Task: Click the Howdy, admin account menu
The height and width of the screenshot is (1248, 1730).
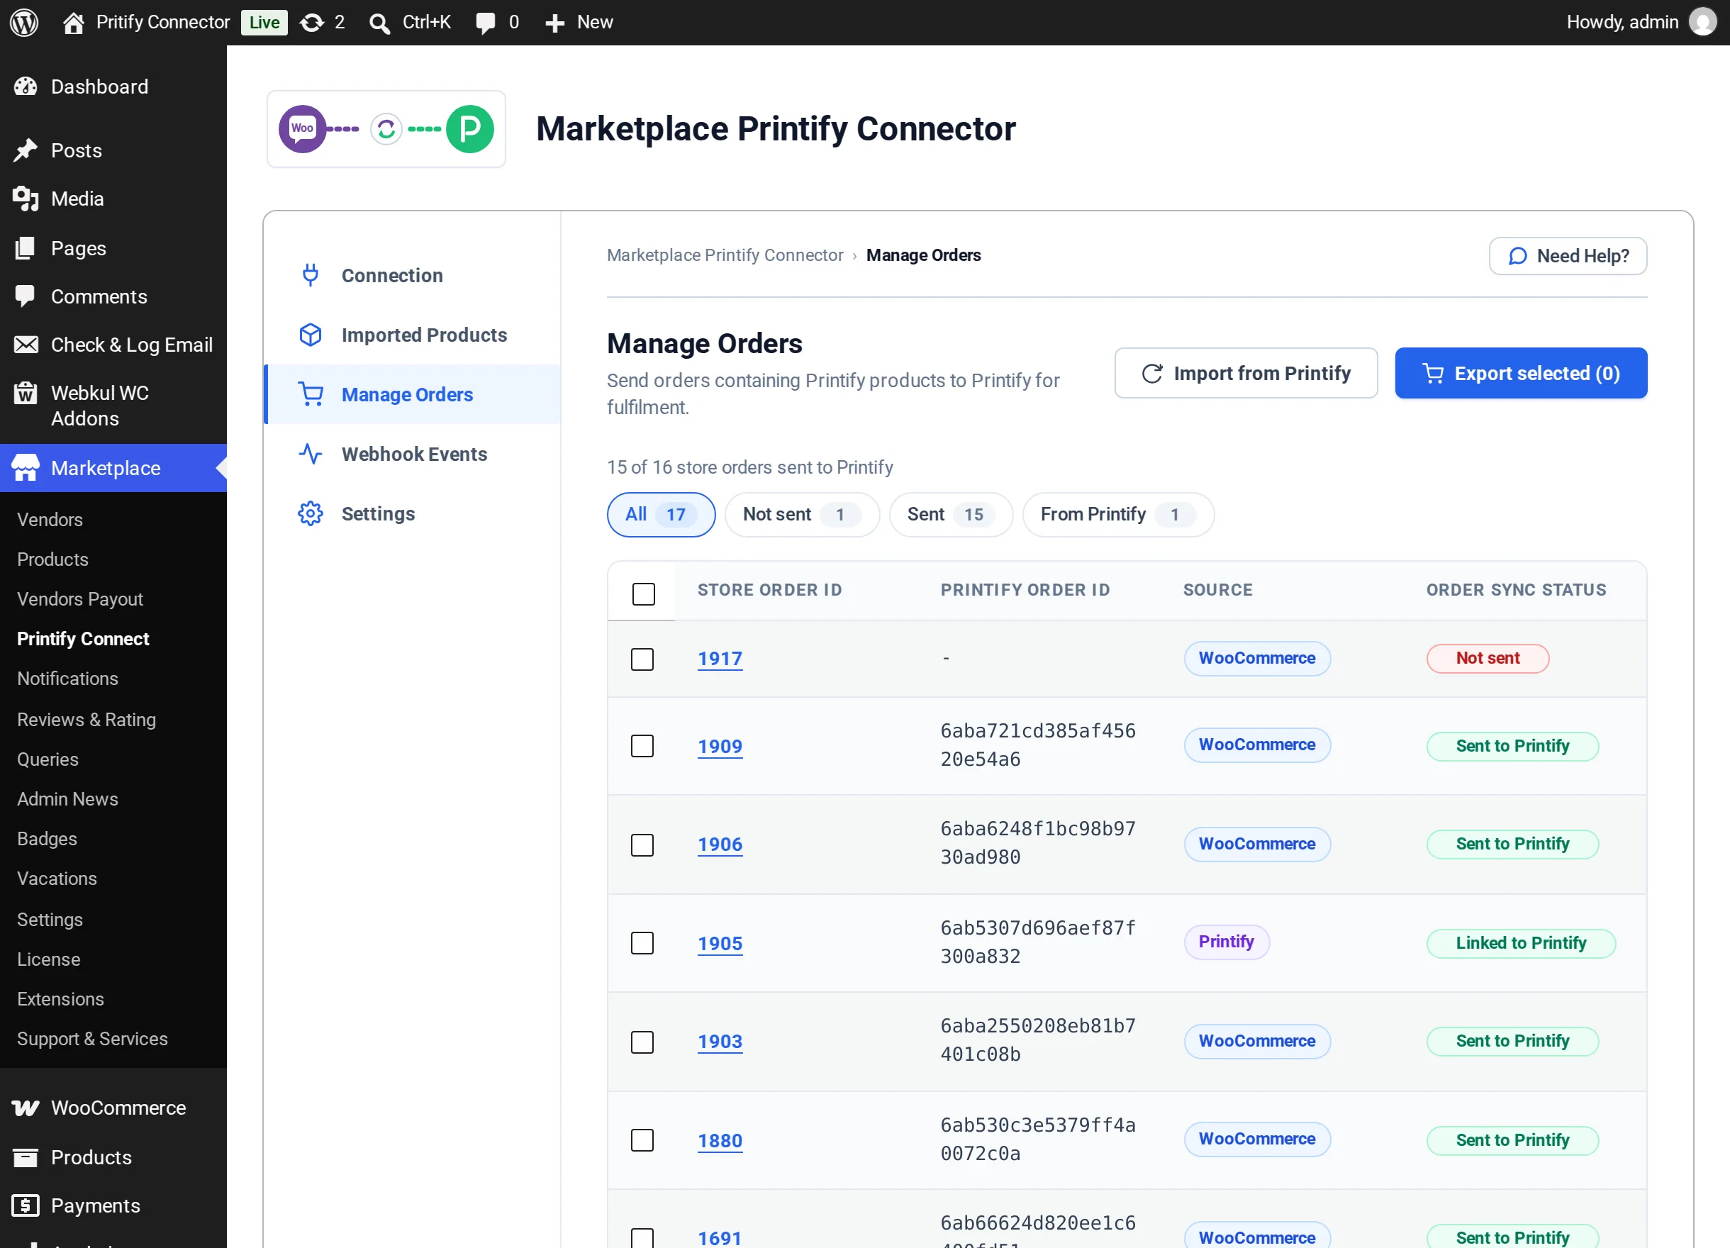Action: (1641, 22)
